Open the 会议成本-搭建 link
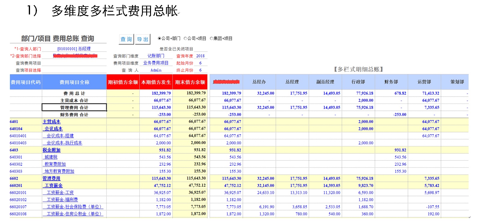The height and width of the screenshot is (223, 486). (60, 136)
